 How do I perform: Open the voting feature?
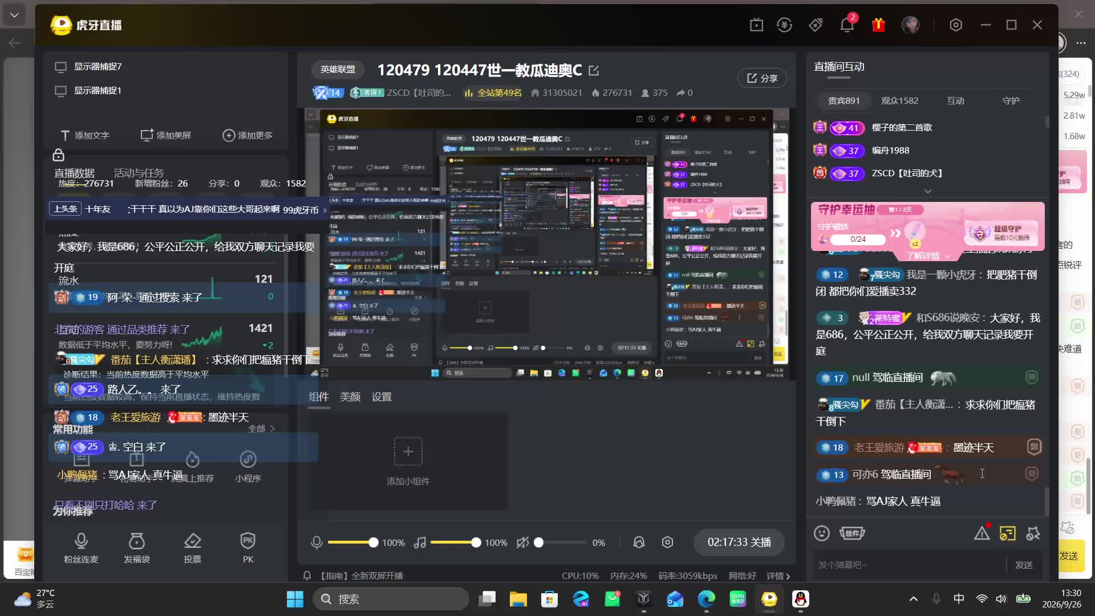192,548
